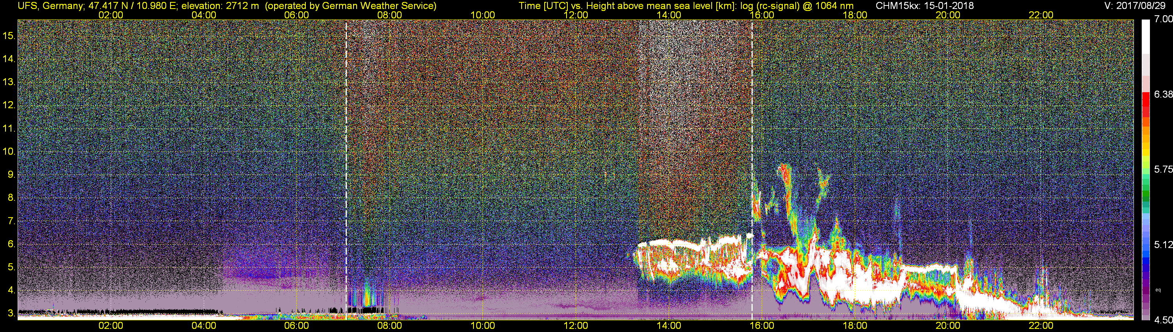
Task: Click the 02:00 label on top time axis
Action: click(111, 15)
